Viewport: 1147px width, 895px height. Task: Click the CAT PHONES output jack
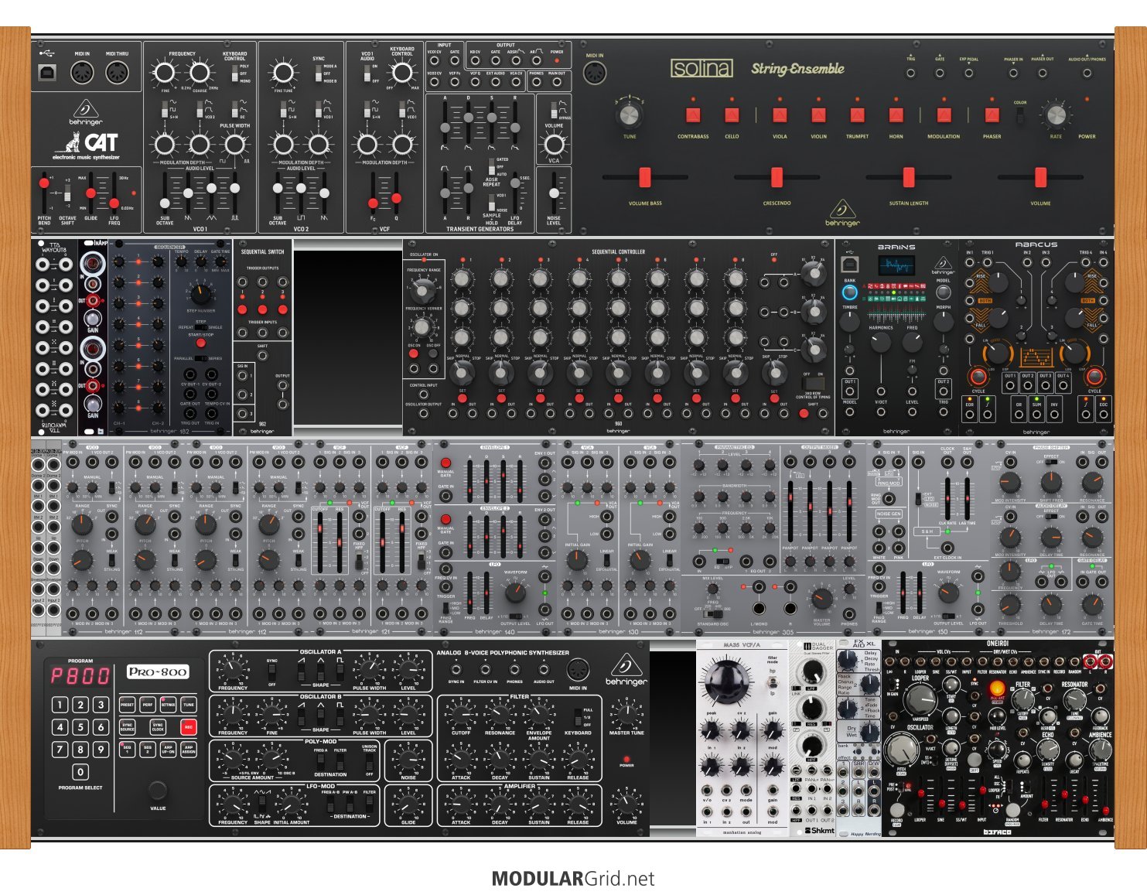coord(536,83)
